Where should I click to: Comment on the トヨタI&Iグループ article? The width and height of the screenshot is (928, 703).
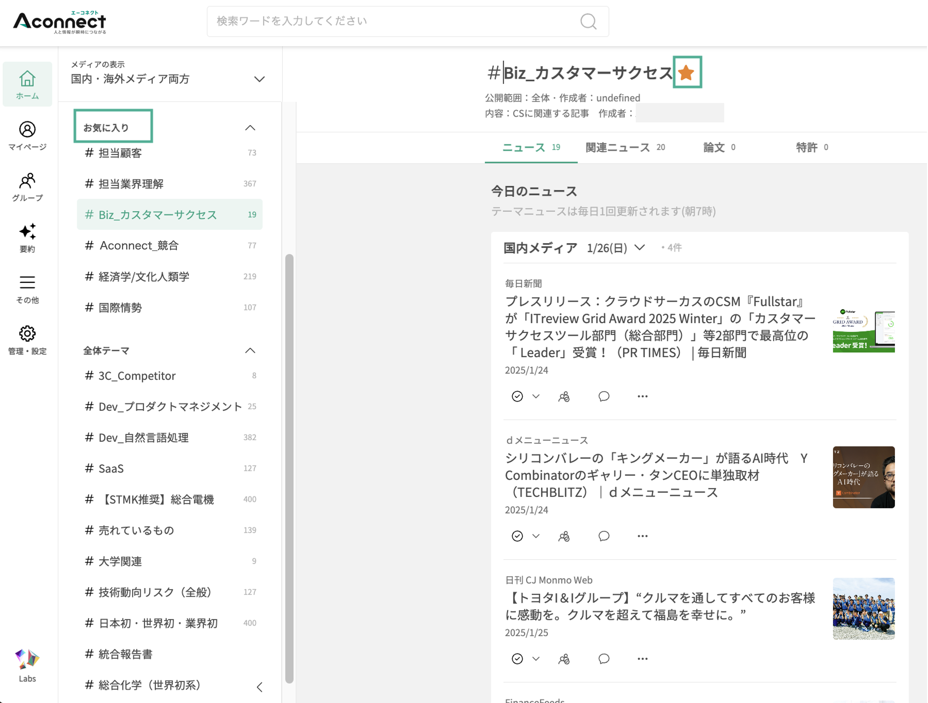(604, 659)
